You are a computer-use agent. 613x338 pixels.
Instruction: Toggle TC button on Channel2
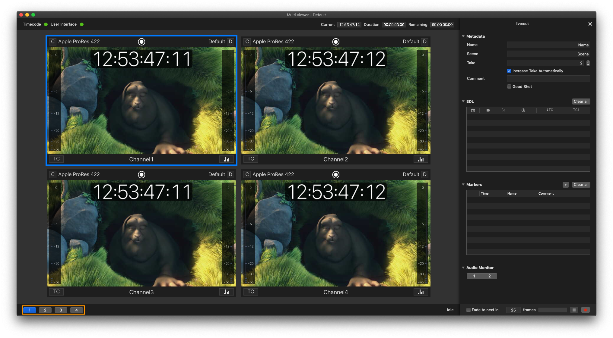click(x=251, y=159)
